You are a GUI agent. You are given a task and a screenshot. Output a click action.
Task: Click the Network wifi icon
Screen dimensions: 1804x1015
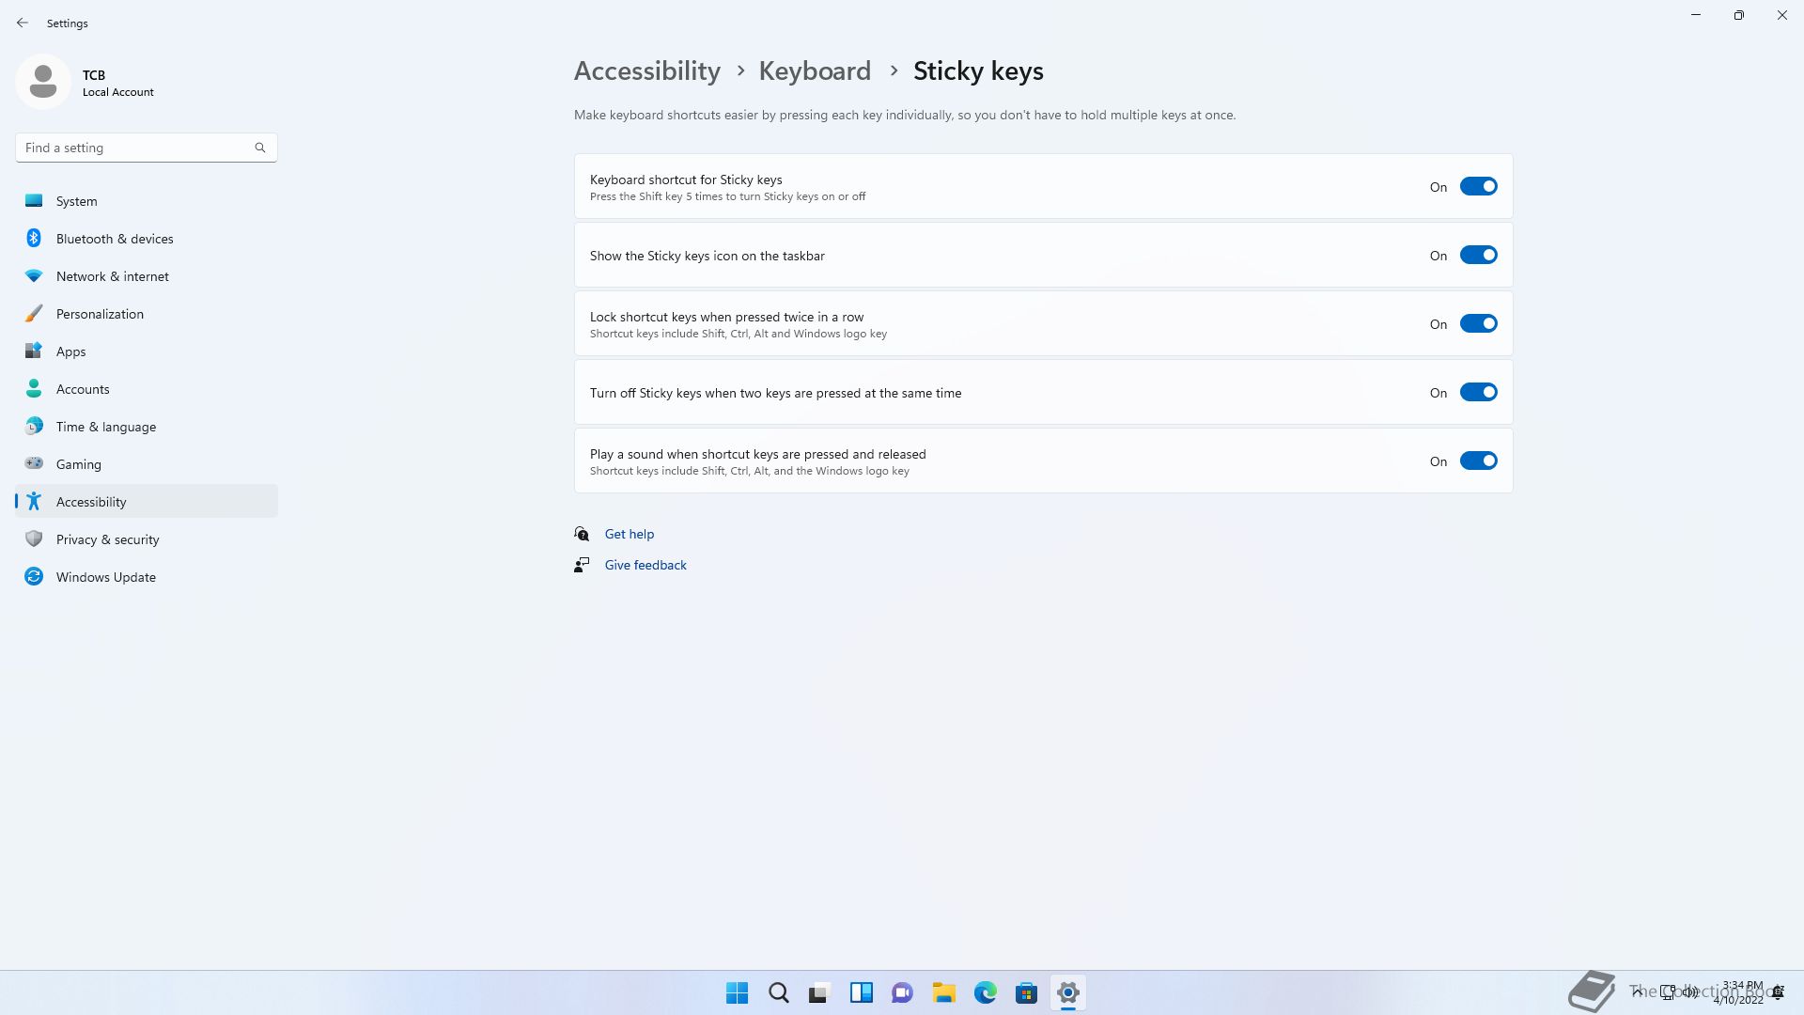click(34, 275)
